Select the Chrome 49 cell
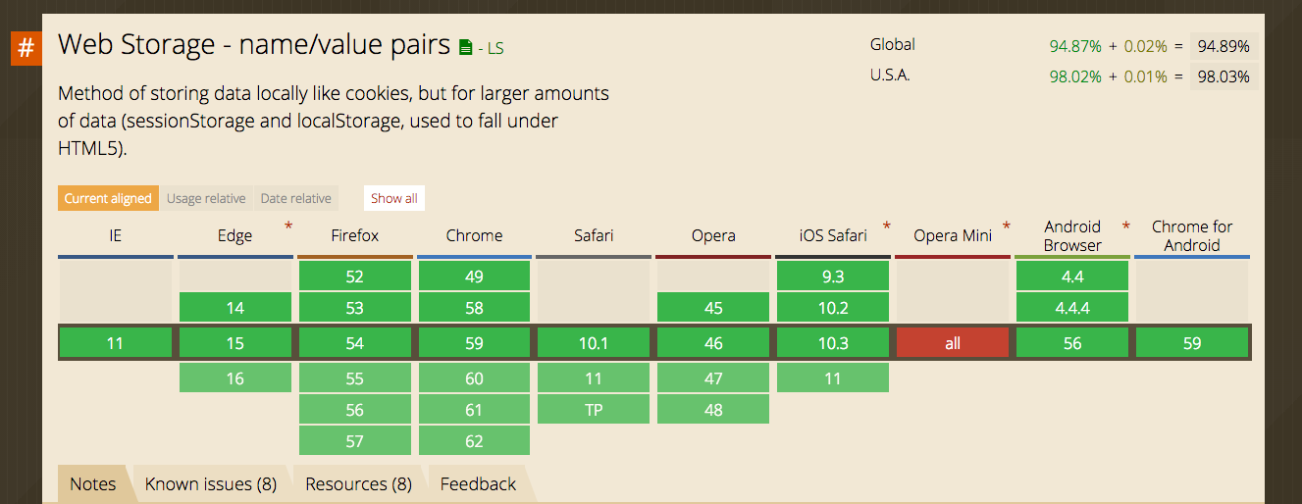 click(x=475, y=277)
